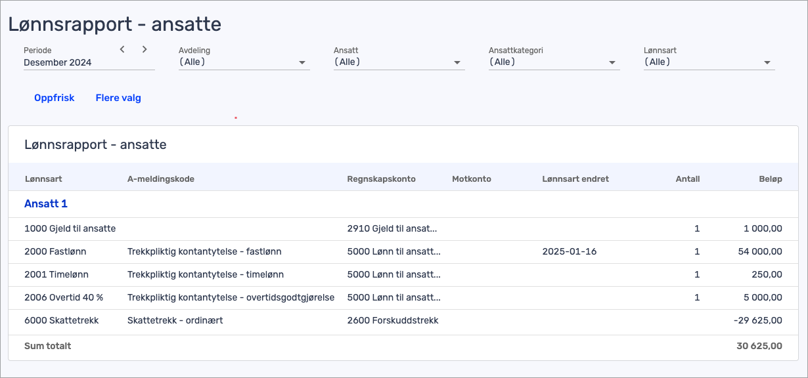Advance to next period with right chevron
This screenshot has height=378, width=808.
(x=145, y=49)
